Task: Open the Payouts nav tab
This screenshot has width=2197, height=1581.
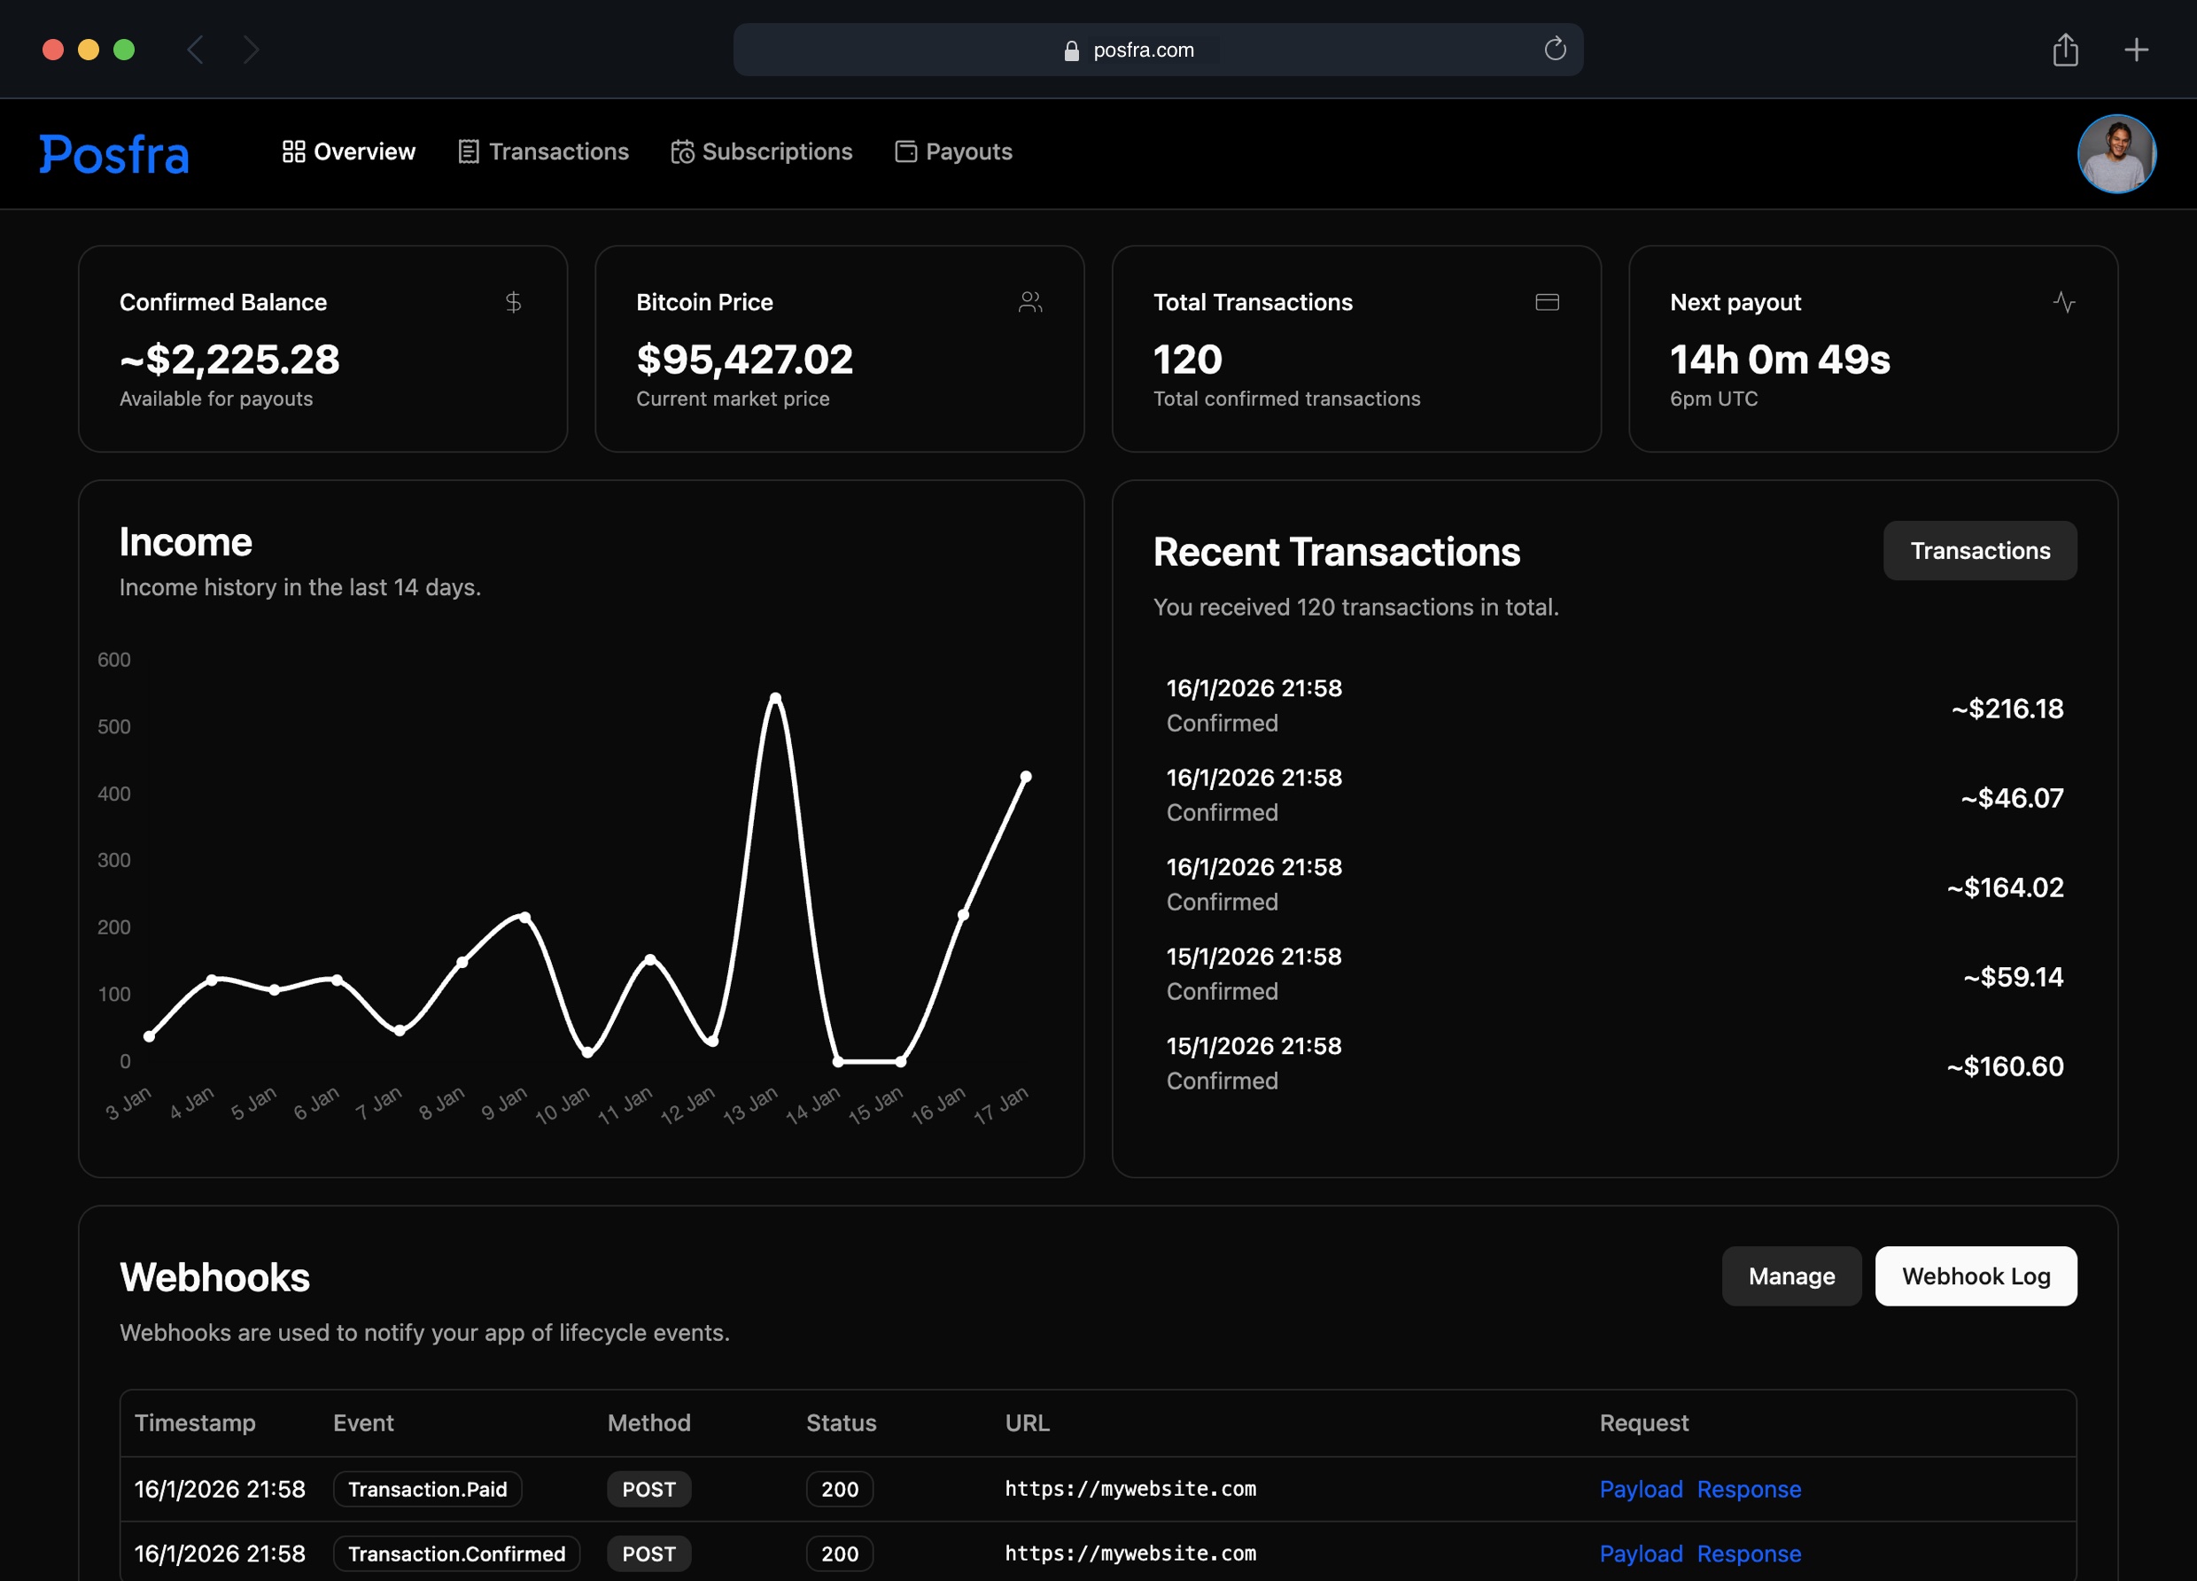Action: pyautogui.click(x=953, y=152)
